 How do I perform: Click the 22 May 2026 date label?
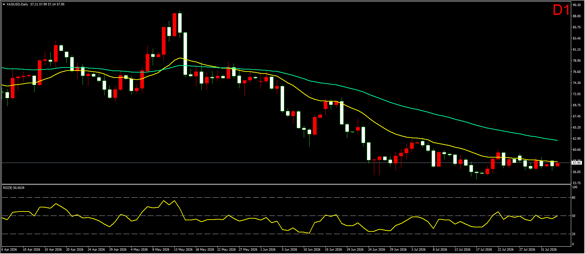tap(226, 250)
